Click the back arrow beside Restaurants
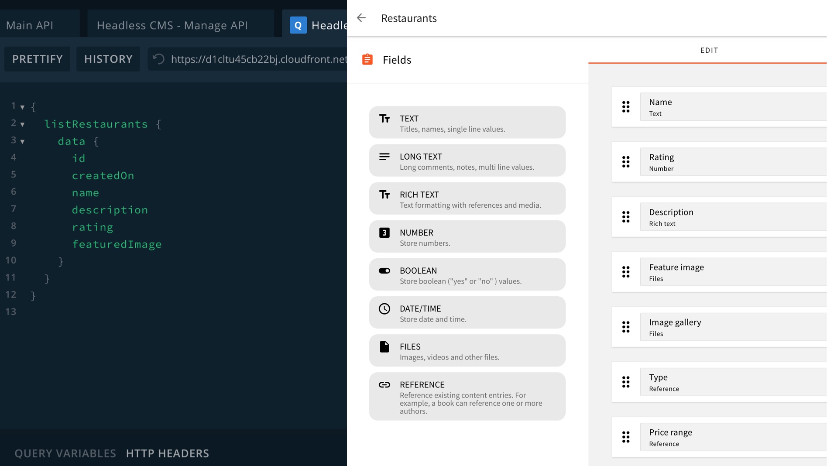Image resolution: width=827 pixels, height=466 pixels. 361,18
